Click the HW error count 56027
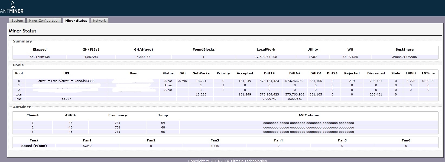The image size is (445, 162). coord(66,99)
